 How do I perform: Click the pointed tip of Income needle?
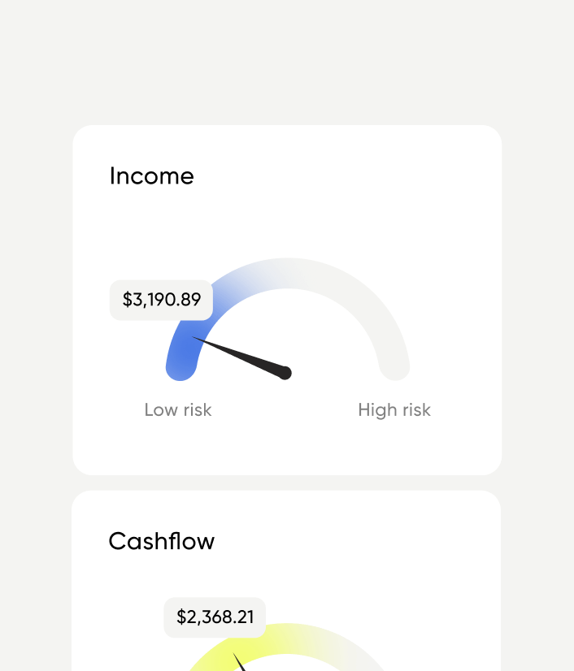(x=195, y=339)
